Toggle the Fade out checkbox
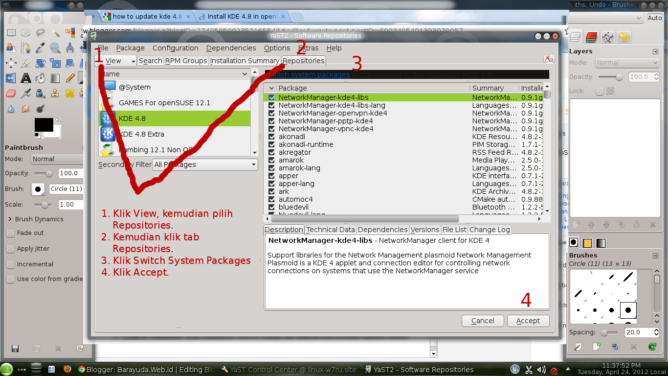This screenshot has height=376, width=668. tap(10, 233)
